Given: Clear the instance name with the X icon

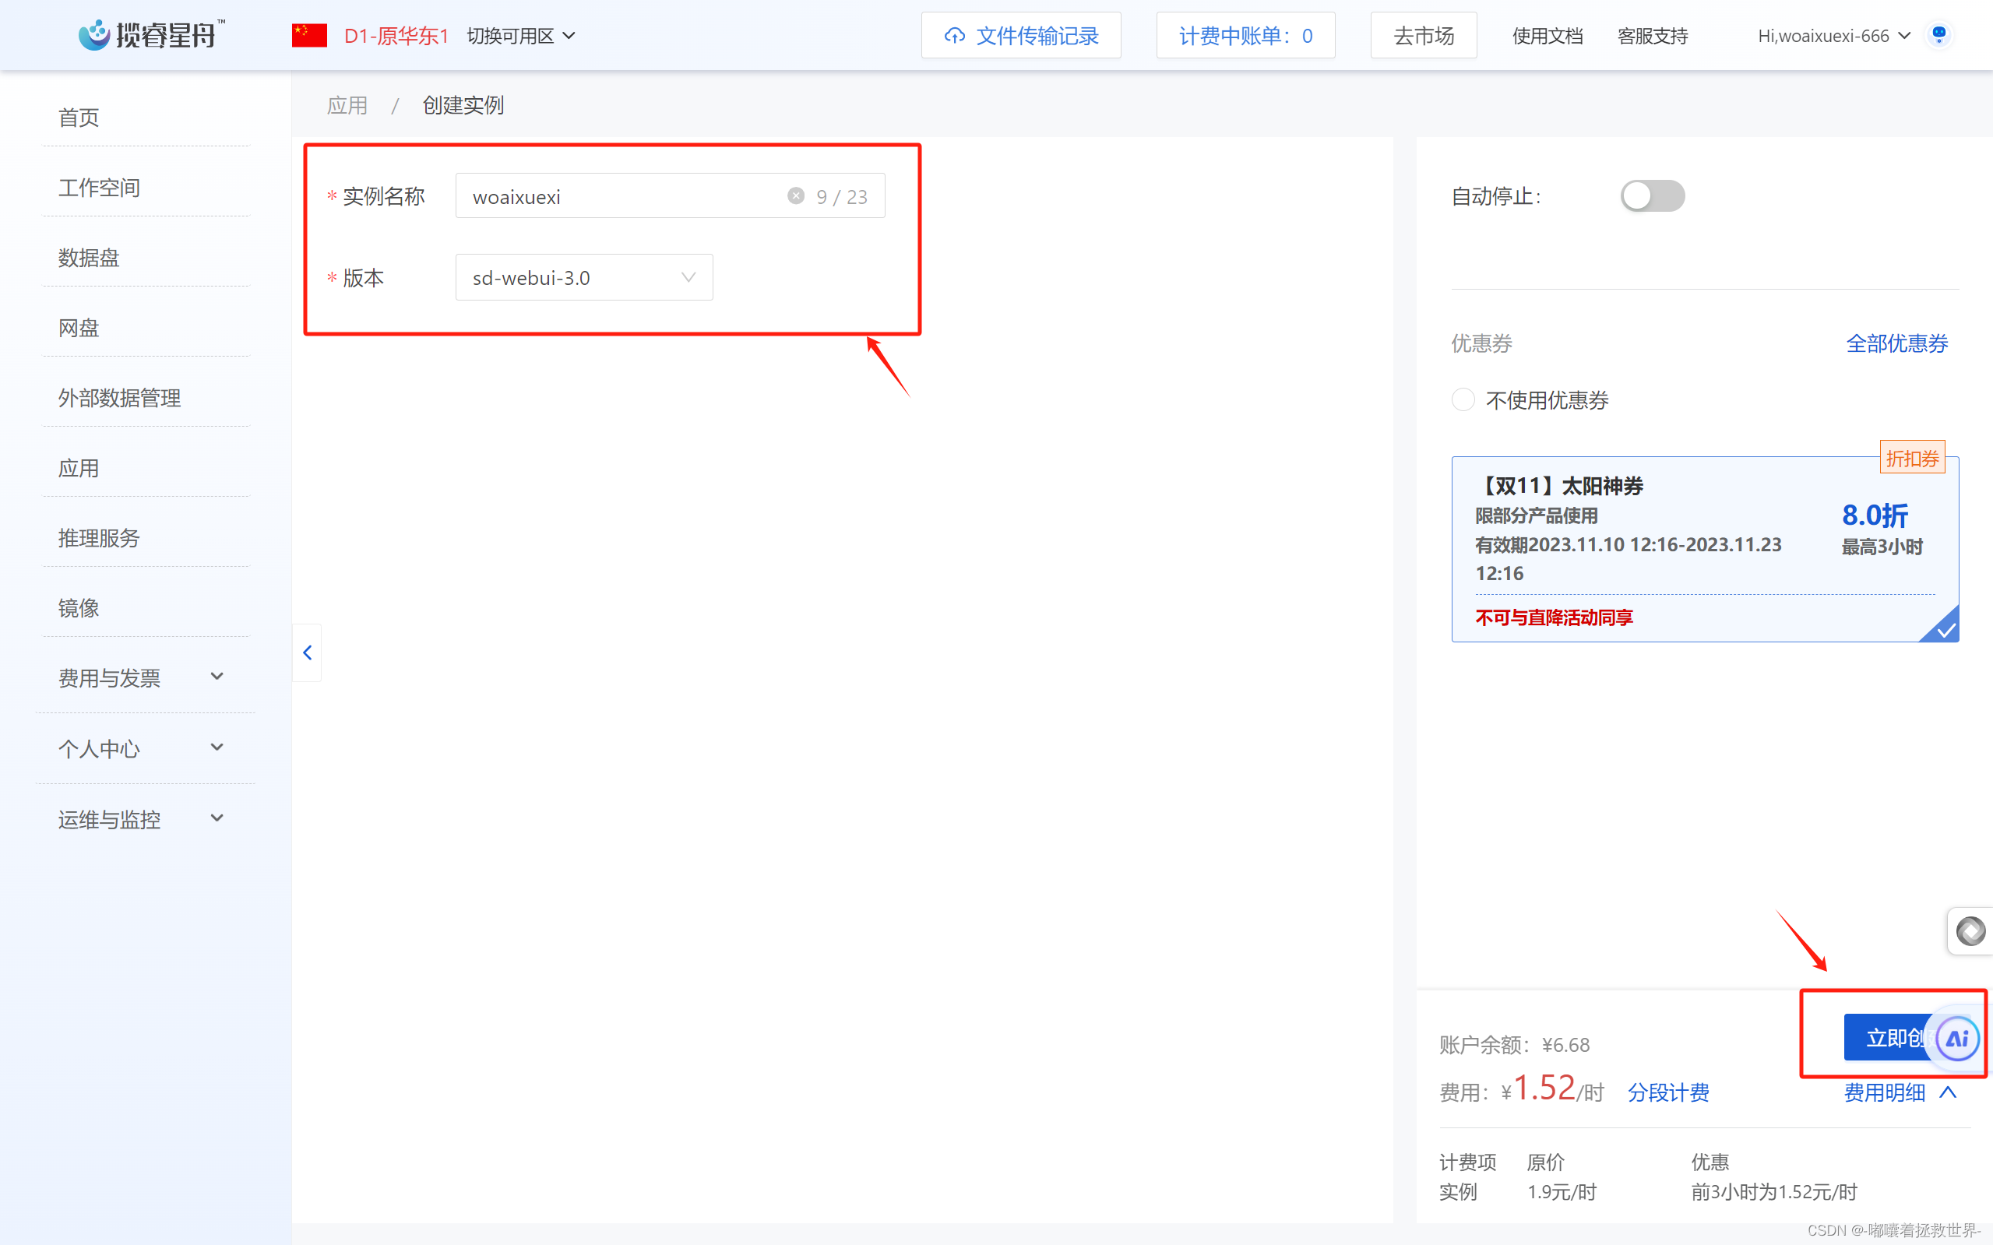Looking at the screenshot, I should click(795, 196).
